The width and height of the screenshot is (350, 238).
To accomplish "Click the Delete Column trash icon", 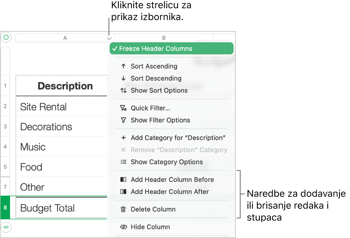I will [x=124, y=209].
